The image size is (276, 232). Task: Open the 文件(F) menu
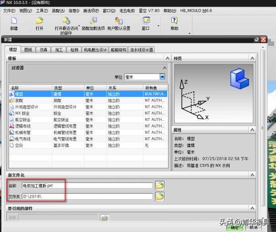coord(9,11)
